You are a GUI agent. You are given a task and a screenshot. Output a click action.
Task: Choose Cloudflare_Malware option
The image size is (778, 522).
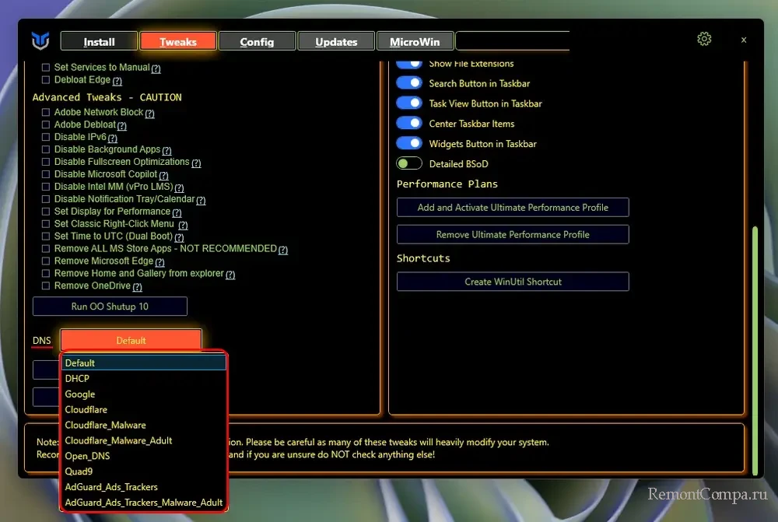(144, 425)
